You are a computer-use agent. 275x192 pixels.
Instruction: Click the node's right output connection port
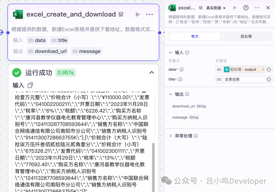point(160,33)
